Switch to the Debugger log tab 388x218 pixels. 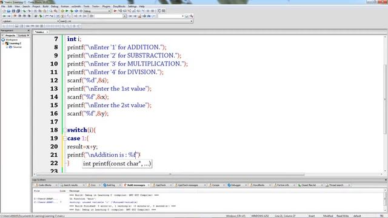(236, 185)
